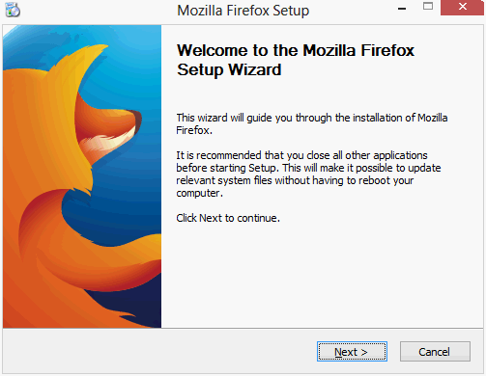Click the "Welcome to the Mozilla Firefox" heading
Image resolution: width=486 pixels, height=376 pixels.
click(296, 51)
